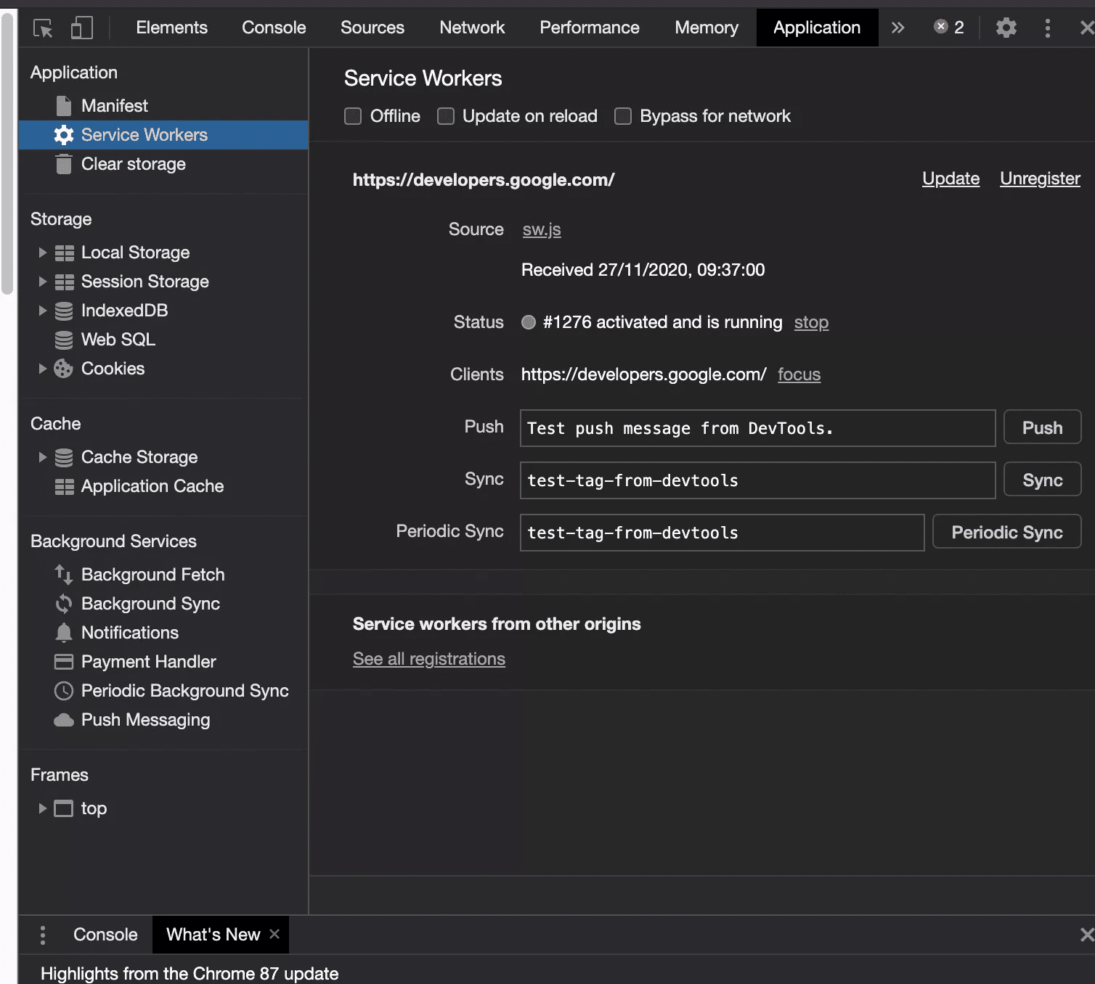Click the Push Messaging cloud icon
This screenshot has width=1095, height=984.
tap(64, 720)
